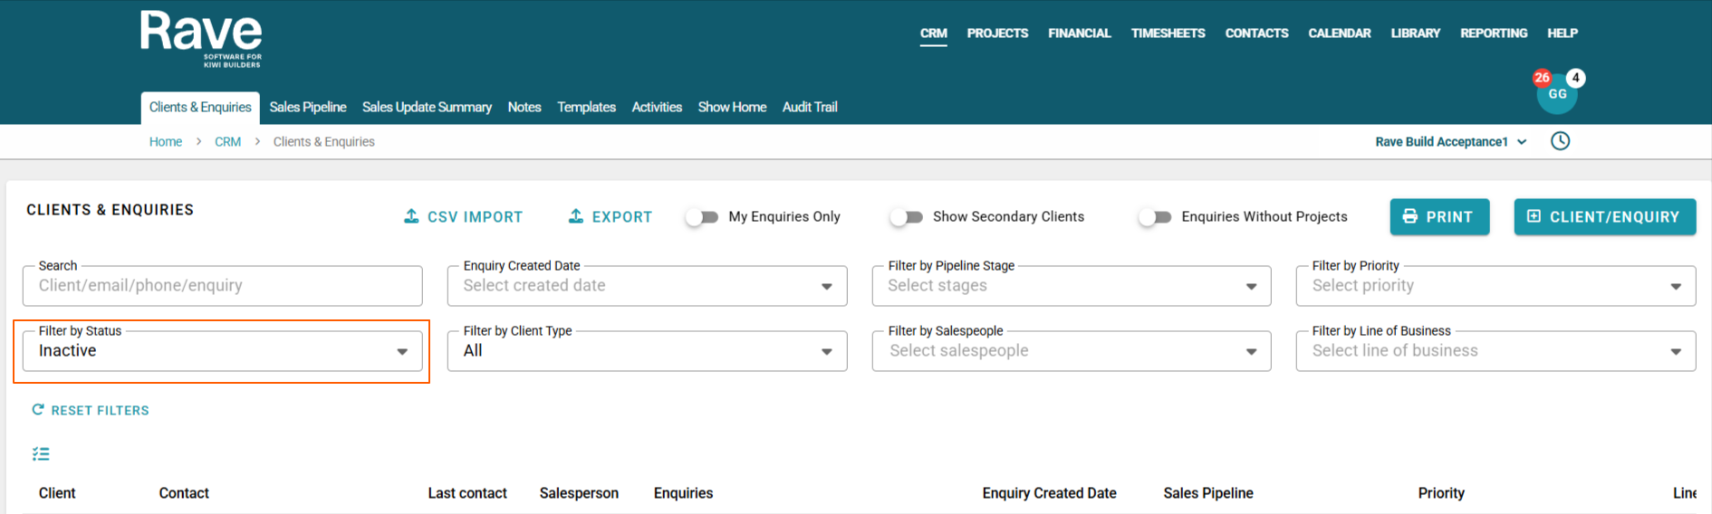Open Rave Build Acceptance1 company selector
The width and height of the screenshot is (1712, 514).
pyautogui.click(x=1450, y=142)
